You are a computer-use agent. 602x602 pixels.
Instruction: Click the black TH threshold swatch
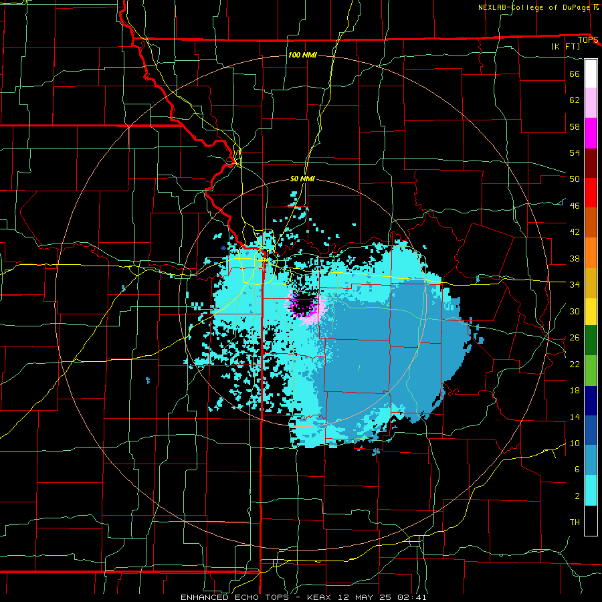tap(591, 520)
